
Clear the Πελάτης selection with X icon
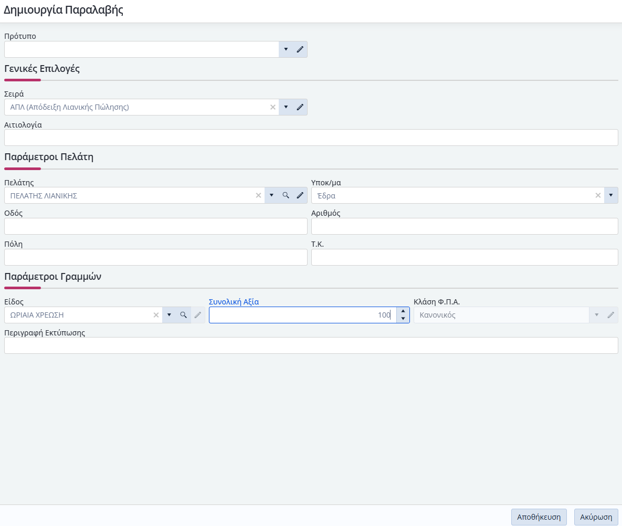tap(258, 195)
